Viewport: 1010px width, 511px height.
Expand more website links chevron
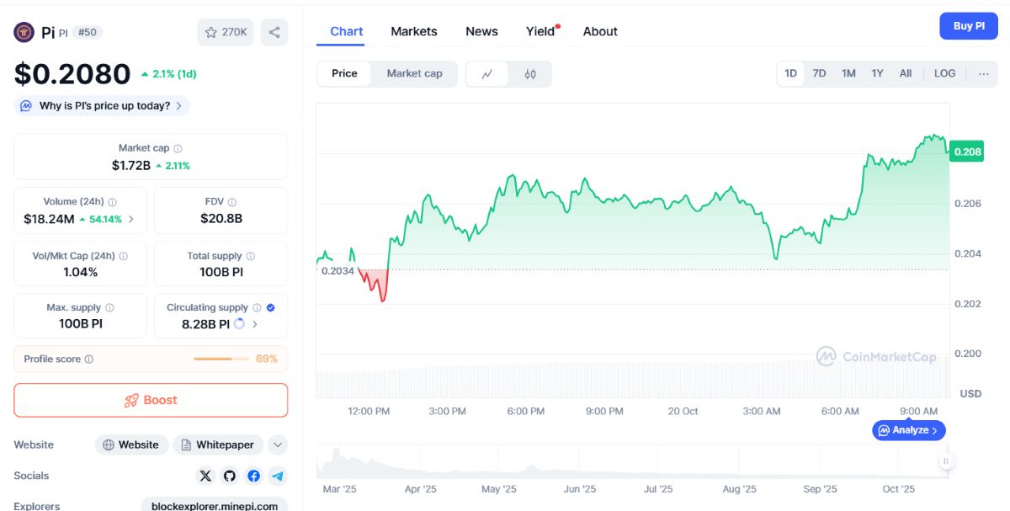(278, 444)
